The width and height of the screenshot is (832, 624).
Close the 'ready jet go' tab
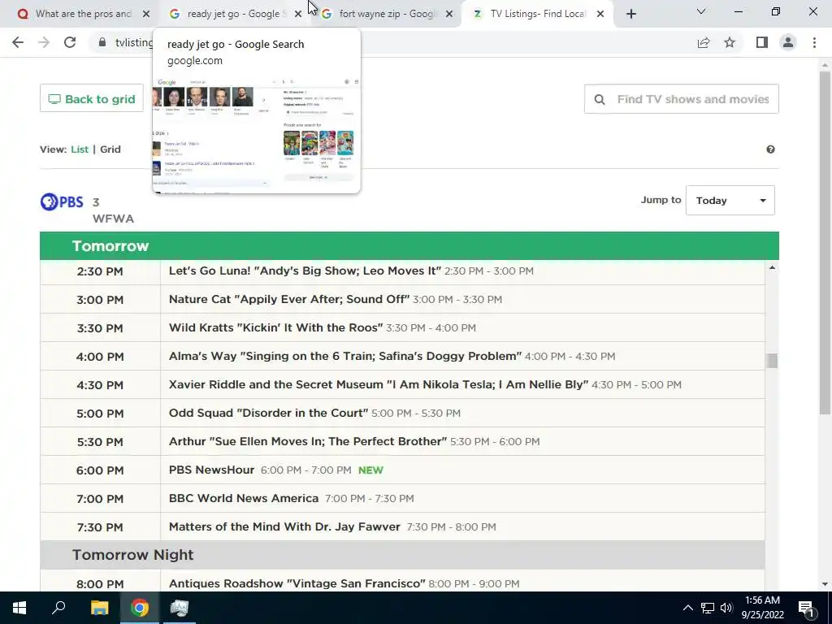(298, 15)
